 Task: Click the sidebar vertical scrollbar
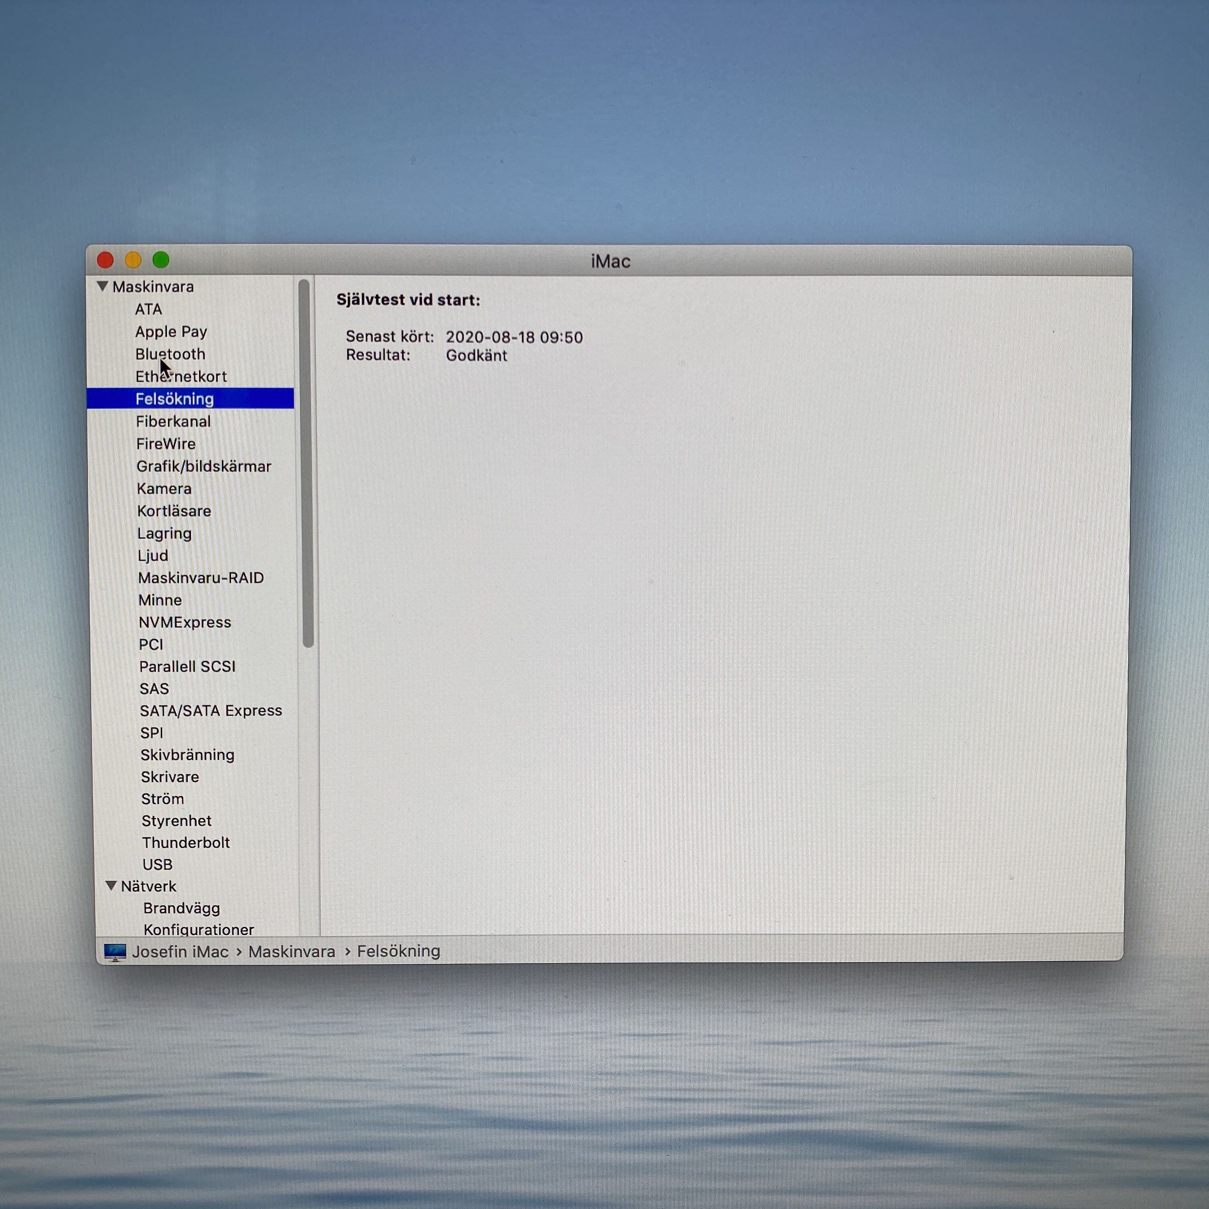(x=305, y=463)
